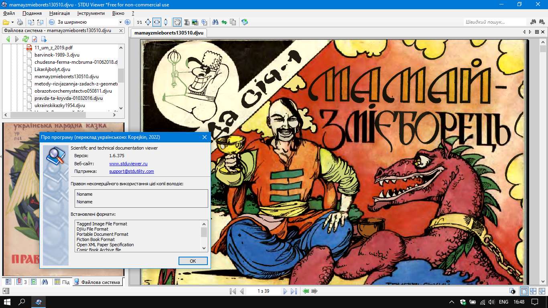This screenshot has height=308, width=548.
Task: Go to first page button
Action: 233,291
